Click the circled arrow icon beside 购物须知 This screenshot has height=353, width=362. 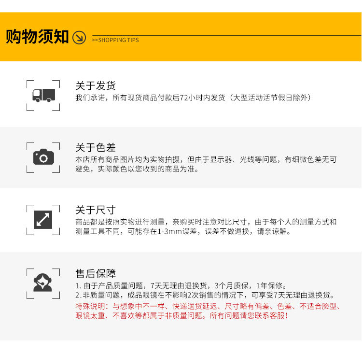click(79, 38)
